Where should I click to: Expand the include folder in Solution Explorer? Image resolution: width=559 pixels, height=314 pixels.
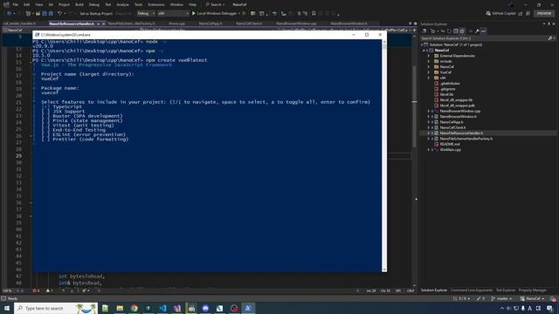click(x=429, y=61)
